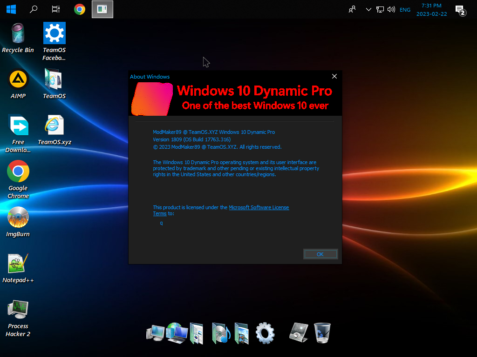Image resolution: width=477 pixels, height=357 pixels.
Task: Click the pink-orange logo in the banner
Action: [x=152, y=99]
